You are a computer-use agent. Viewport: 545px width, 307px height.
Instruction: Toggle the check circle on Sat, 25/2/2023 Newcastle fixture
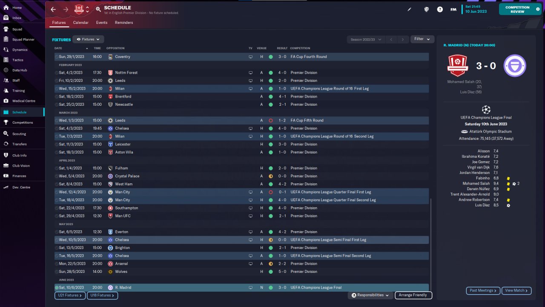57,104
